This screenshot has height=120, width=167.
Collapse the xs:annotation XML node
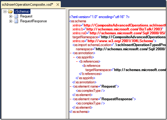tap(71, 53)
